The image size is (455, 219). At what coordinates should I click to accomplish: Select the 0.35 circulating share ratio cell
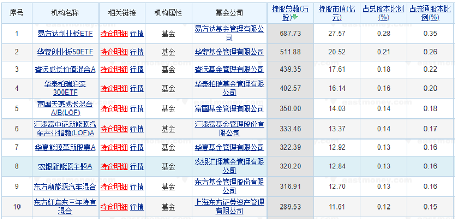click(430, 34)
